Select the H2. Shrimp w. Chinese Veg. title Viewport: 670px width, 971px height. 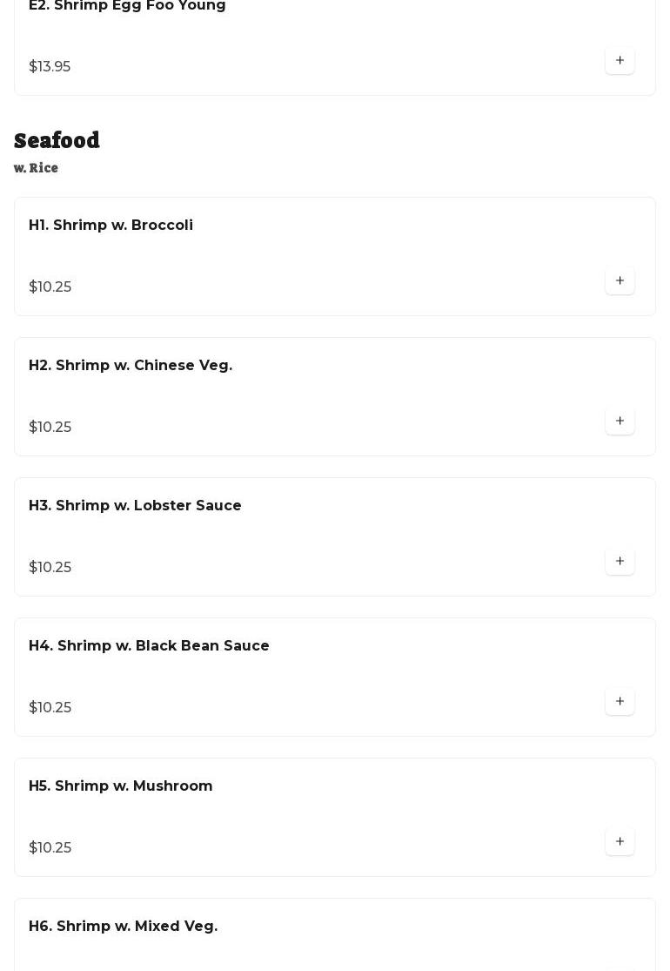coord(131,366)
